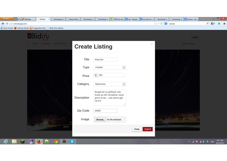Screen dimensions: 227x161
Task: Open the volume speaker tray icon
Action: click(x=204, y=142)
